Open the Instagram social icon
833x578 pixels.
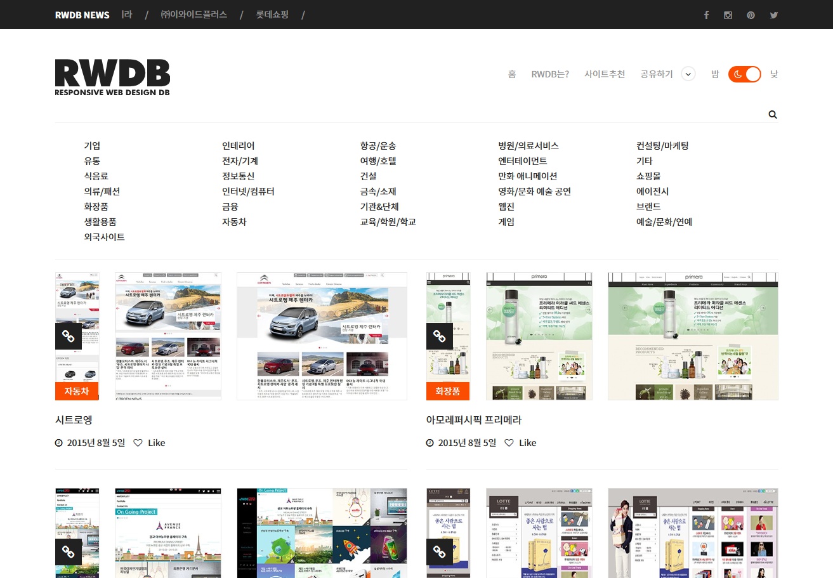pyautogui.click(x=728, y=15)
